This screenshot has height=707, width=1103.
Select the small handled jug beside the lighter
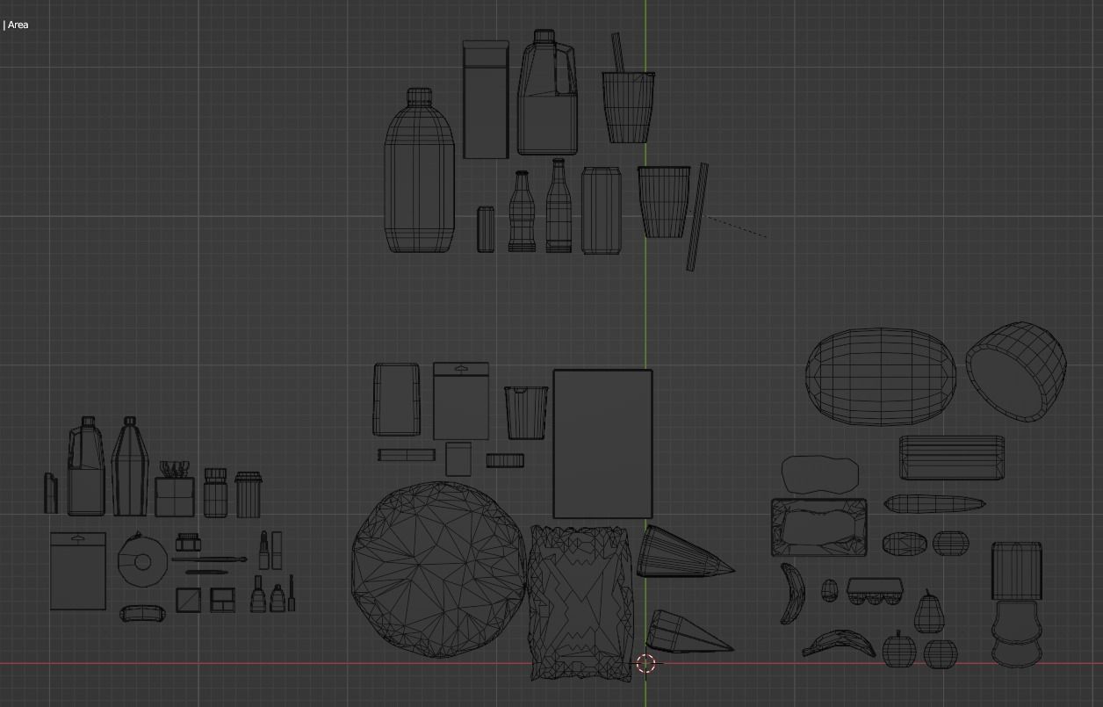[x=86, y=466]
